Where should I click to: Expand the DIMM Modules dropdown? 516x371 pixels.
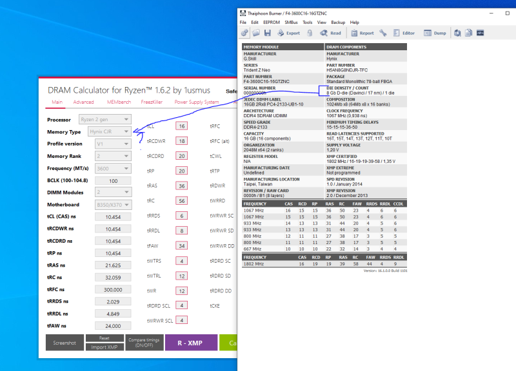tap(113, 192)
